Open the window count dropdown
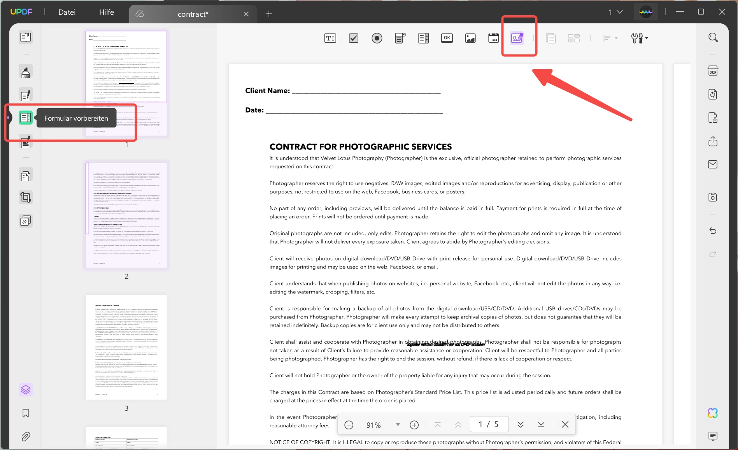 (x=615, y=12)
